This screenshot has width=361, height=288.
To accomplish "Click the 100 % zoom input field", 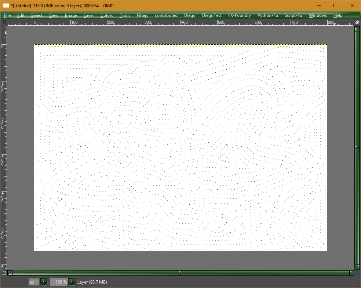I will point(59,282).
